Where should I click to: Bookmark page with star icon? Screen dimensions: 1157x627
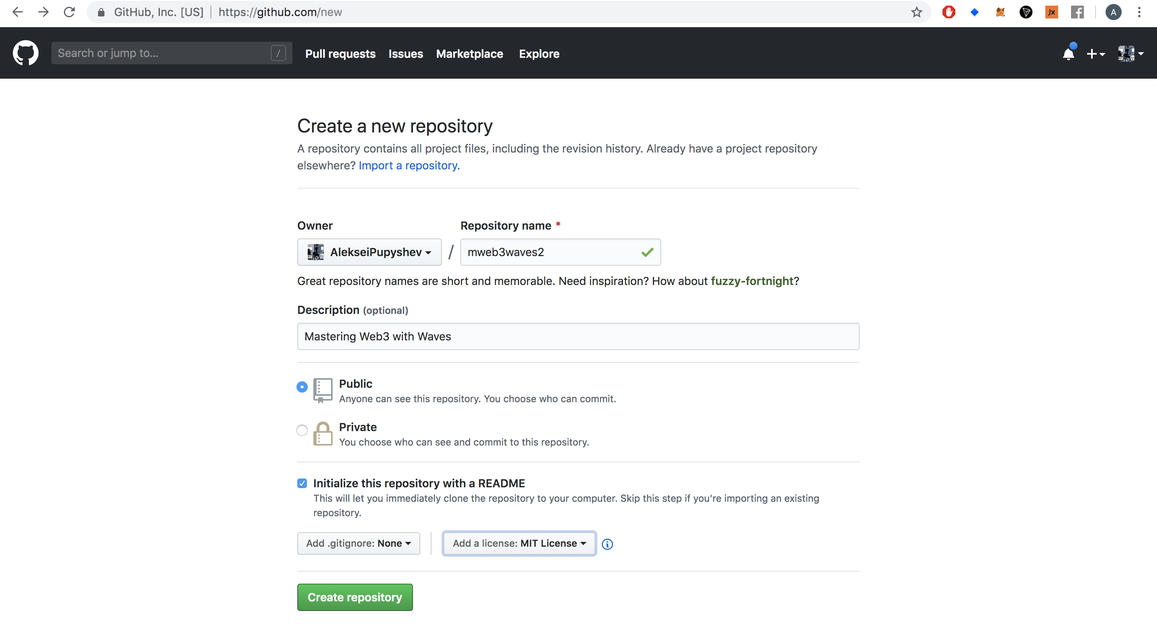click(916, 12)
